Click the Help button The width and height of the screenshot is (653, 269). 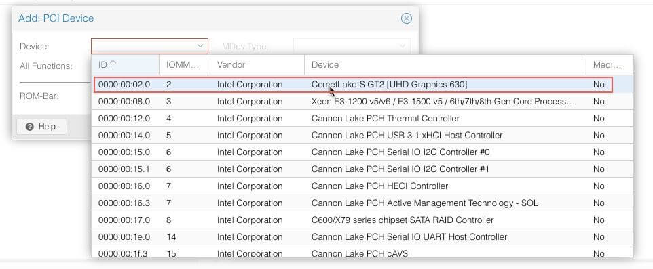(x=41, y=127)
